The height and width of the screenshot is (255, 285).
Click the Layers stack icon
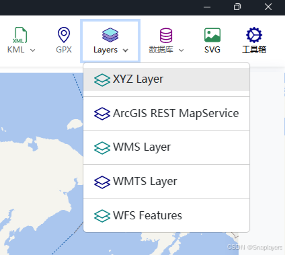(x=110, y=35)
